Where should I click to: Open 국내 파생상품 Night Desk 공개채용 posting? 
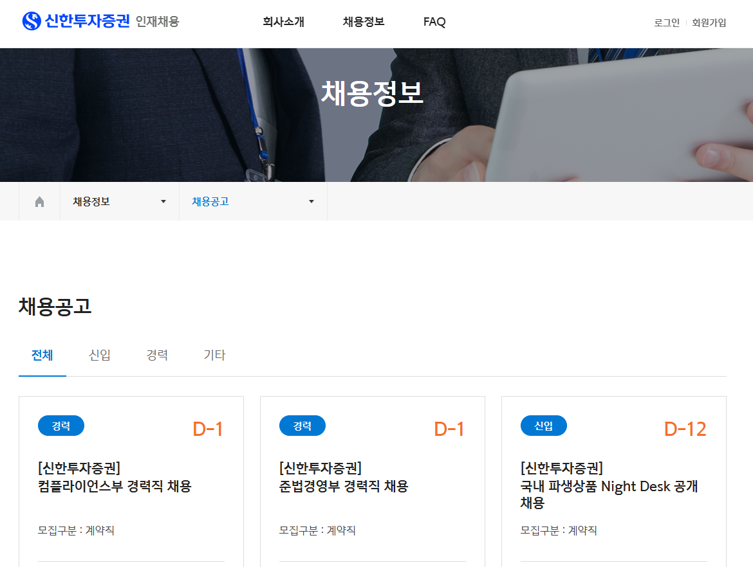click(609, 485)
